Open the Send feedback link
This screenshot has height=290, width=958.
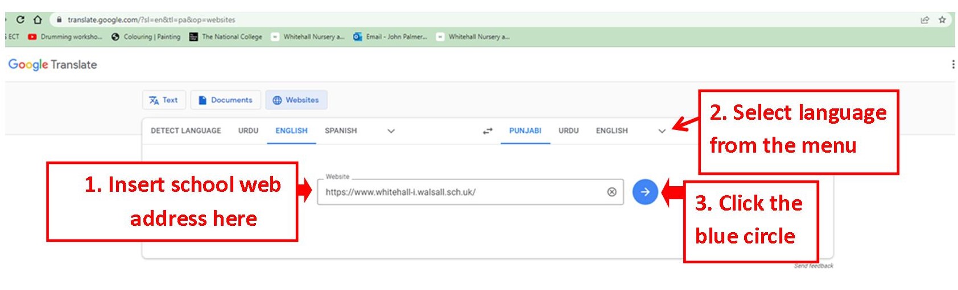[814, 266]
